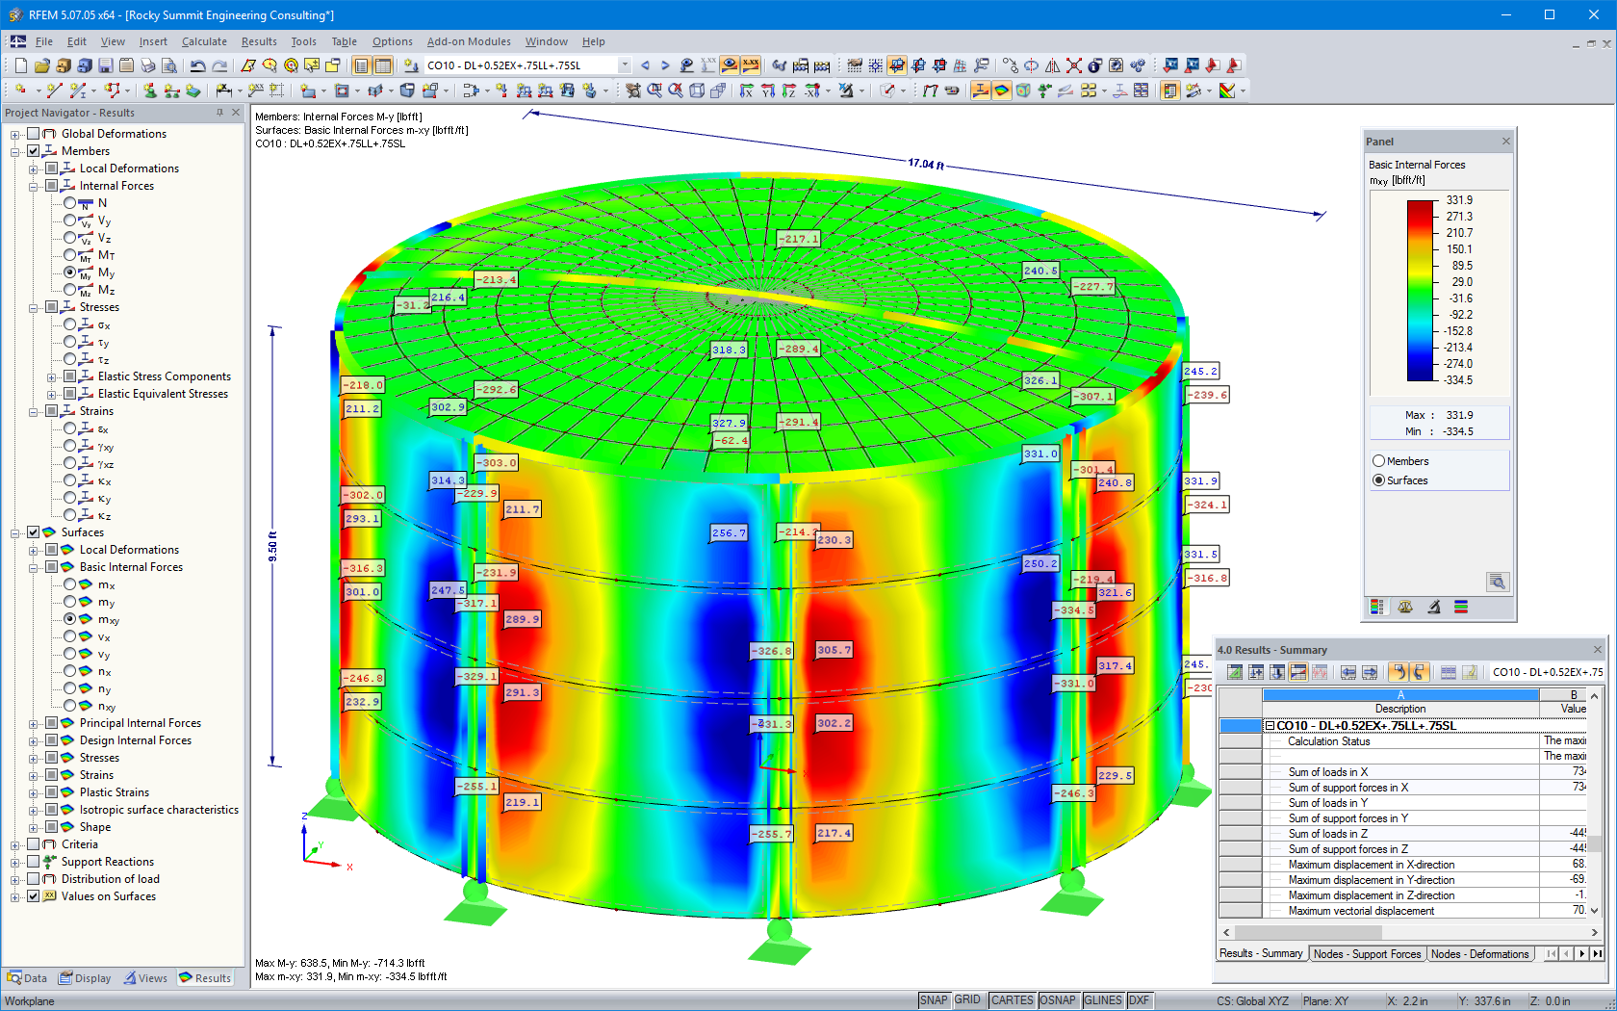Toggle the DXF status bar button
Image resolution: width=1617 pixels, height=1011 pixels.
[1139, 1000]
